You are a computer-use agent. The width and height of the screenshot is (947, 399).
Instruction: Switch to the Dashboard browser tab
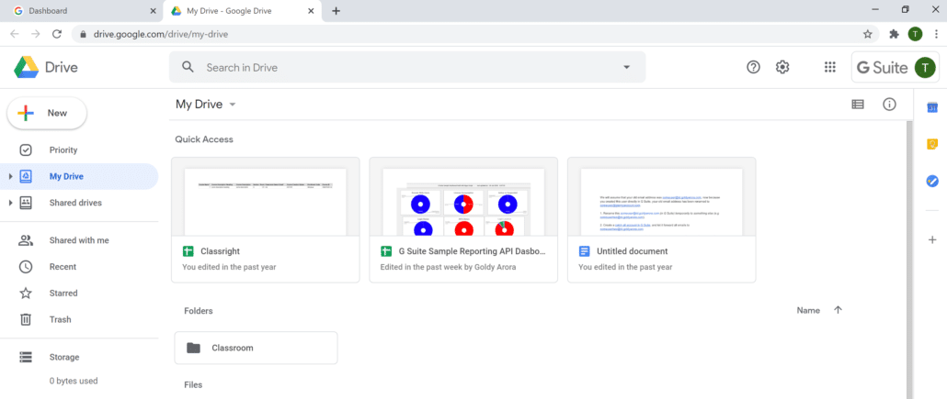(82, 11)
